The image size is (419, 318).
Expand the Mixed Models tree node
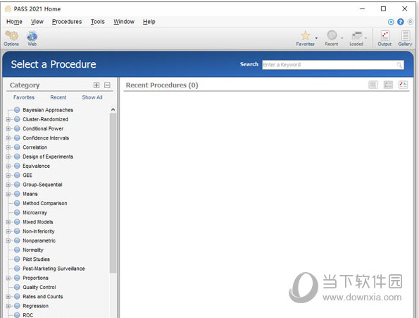click(x=8, y=222)
